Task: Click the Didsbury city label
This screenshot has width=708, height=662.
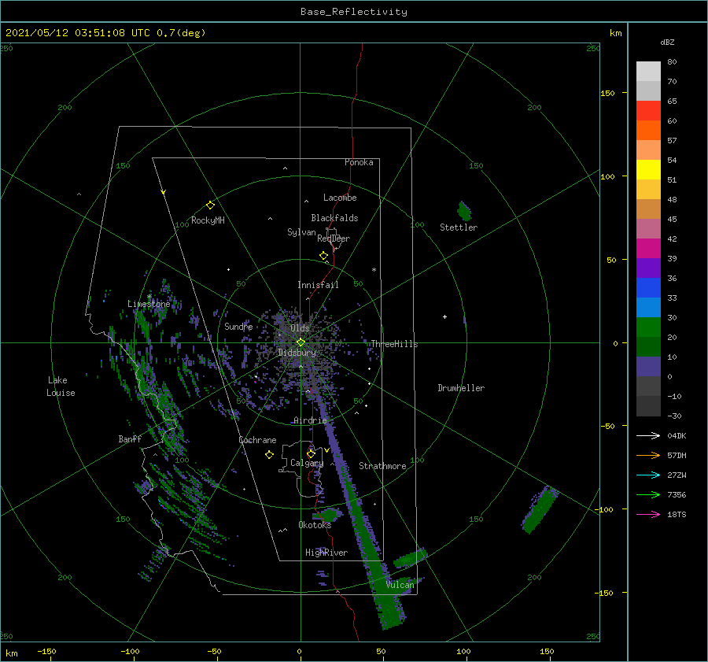Action: point(297,353)
